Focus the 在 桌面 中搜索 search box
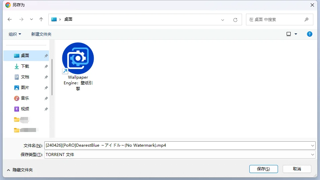Screen dimensions: 320x180 [279, 20]
